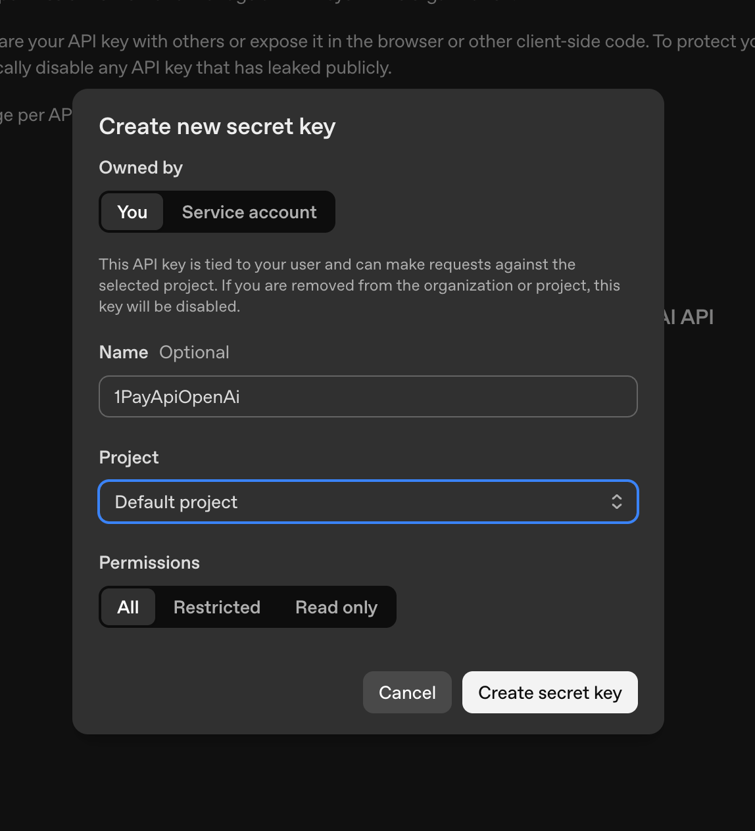Screen dimensions: 755x831
Task: Click the "Name" field label
Action: (x=124, y=352)
